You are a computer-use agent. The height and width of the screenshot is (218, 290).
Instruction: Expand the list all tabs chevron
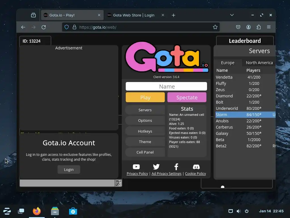pyautogui.click(x=232, y=15)
